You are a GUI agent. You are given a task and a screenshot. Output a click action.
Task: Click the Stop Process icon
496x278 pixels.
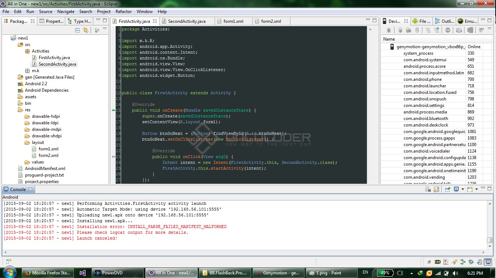(448, 30)
